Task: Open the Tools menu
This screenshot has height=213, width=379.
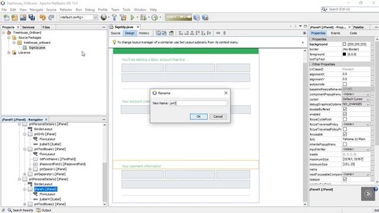Action: (126, 9)
